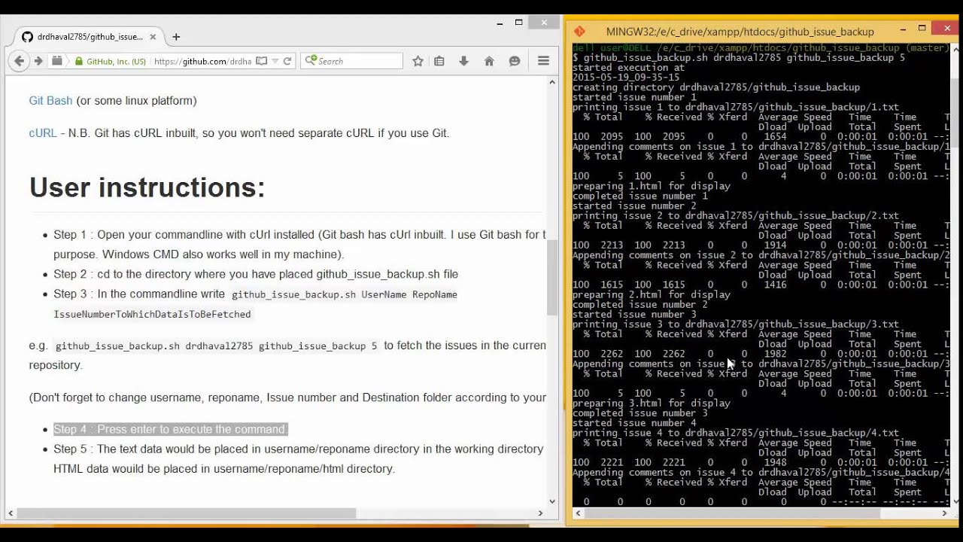The image size is (963, 542).
Task: Click the highlighted Step 4 text
Action: coord(169,429)
